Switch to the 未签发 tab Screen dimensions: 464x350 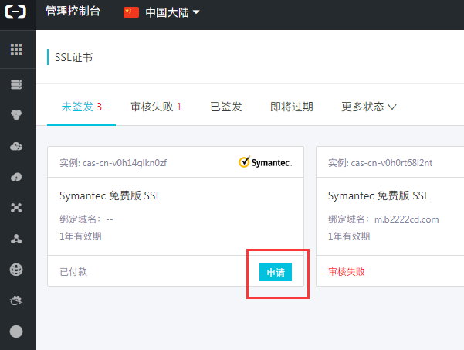tap(81, 107)
